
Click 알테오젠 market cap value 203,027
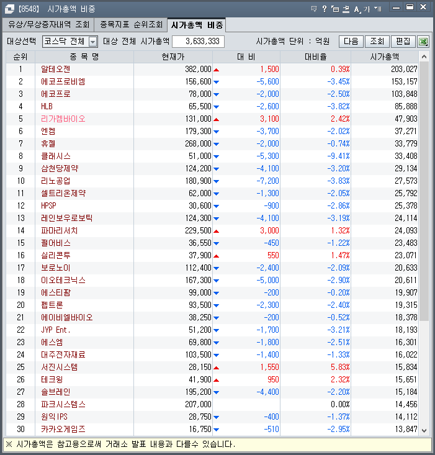click(404, 69)
